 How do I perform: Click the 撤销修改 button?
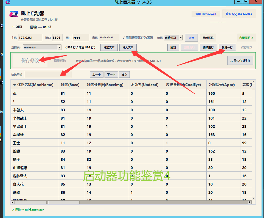click(x=60, y=60)
